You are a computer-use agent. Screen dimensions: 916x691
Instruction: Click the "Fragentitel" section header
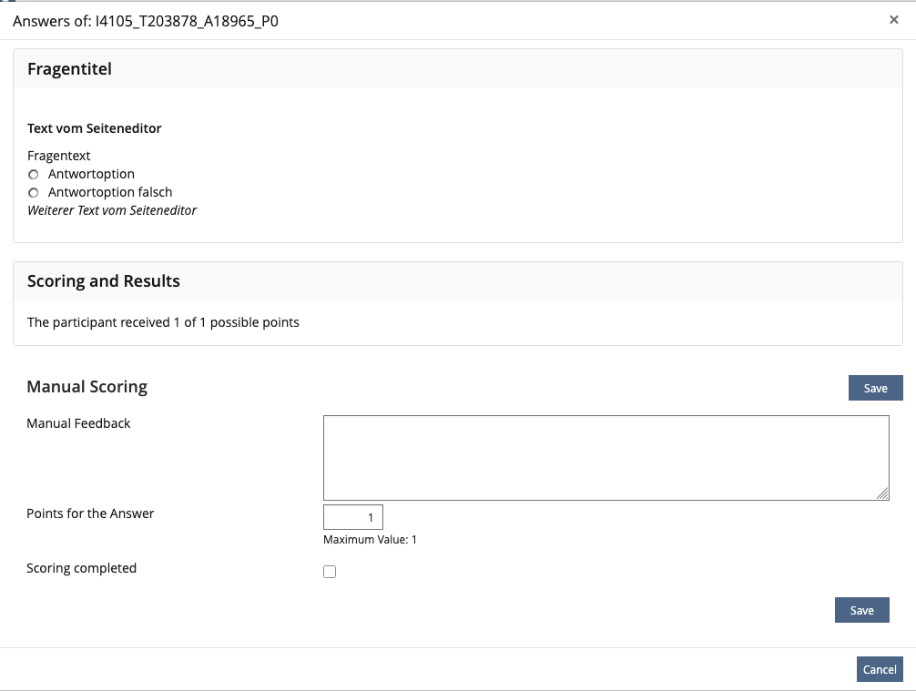(70, 68)
